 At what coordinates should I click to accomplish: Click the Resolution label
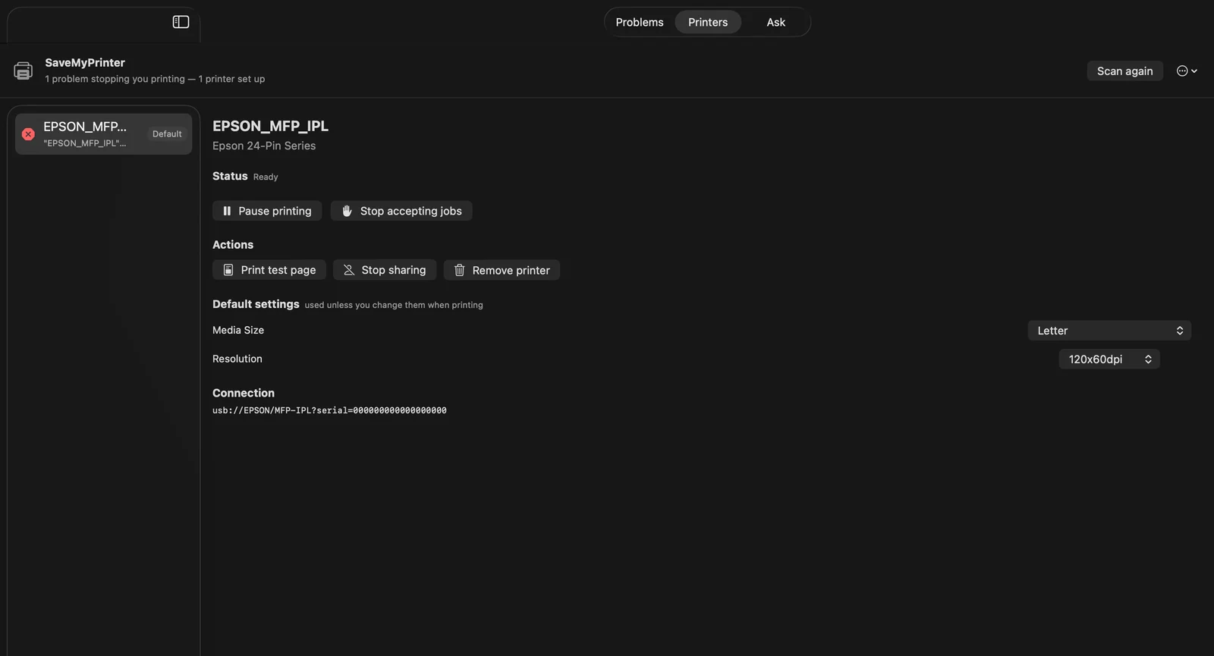pos(237,359)
